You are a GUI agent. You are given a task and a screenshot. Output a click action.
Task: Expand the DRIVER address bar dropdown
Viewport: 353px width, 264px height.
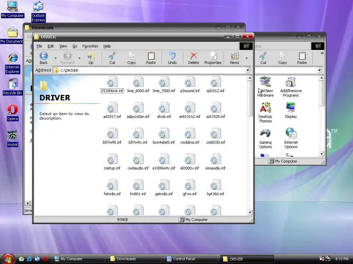pos(248,70)
